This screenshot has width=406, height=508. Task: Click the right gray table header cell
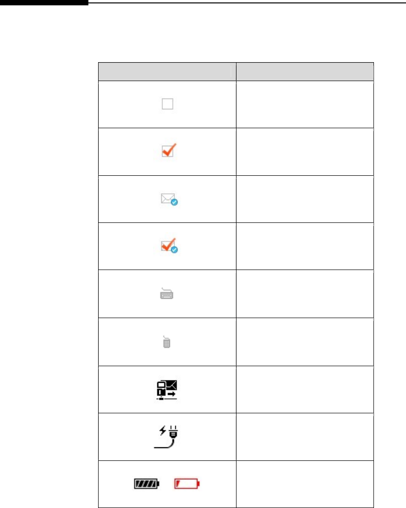pyautogui.click(x=304, y=71)
